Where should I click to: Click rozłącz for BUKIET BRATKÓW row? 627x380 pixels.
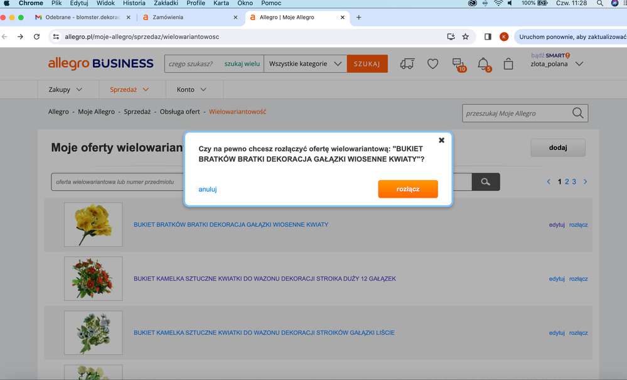pyautogui.click(x=578, y=225)
